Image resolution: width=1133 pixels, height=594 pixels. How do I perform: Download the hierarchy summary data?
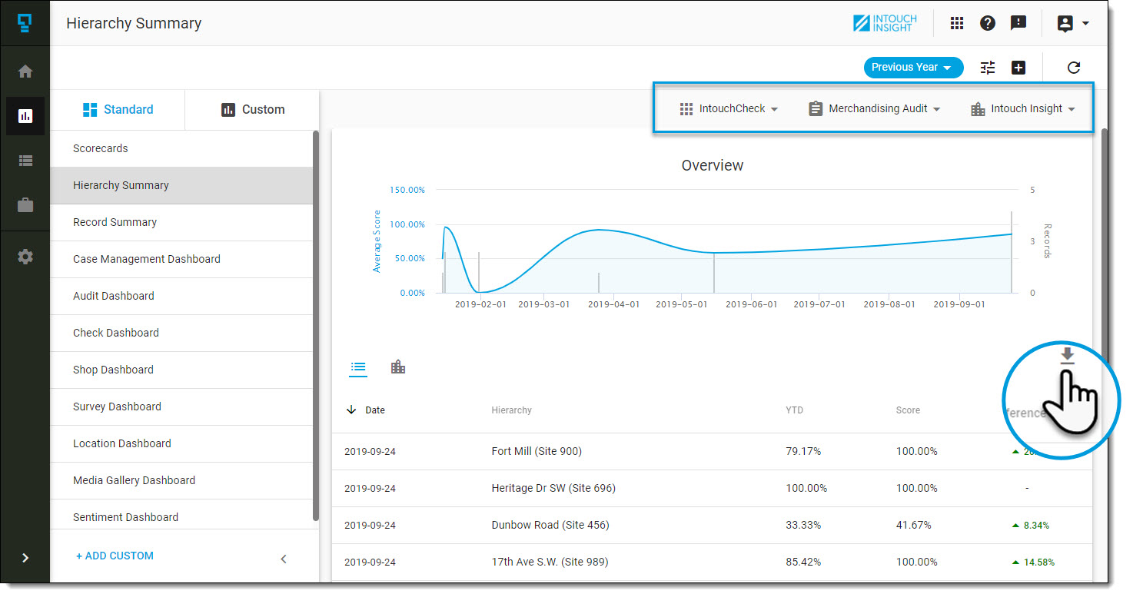[1067, 355]
